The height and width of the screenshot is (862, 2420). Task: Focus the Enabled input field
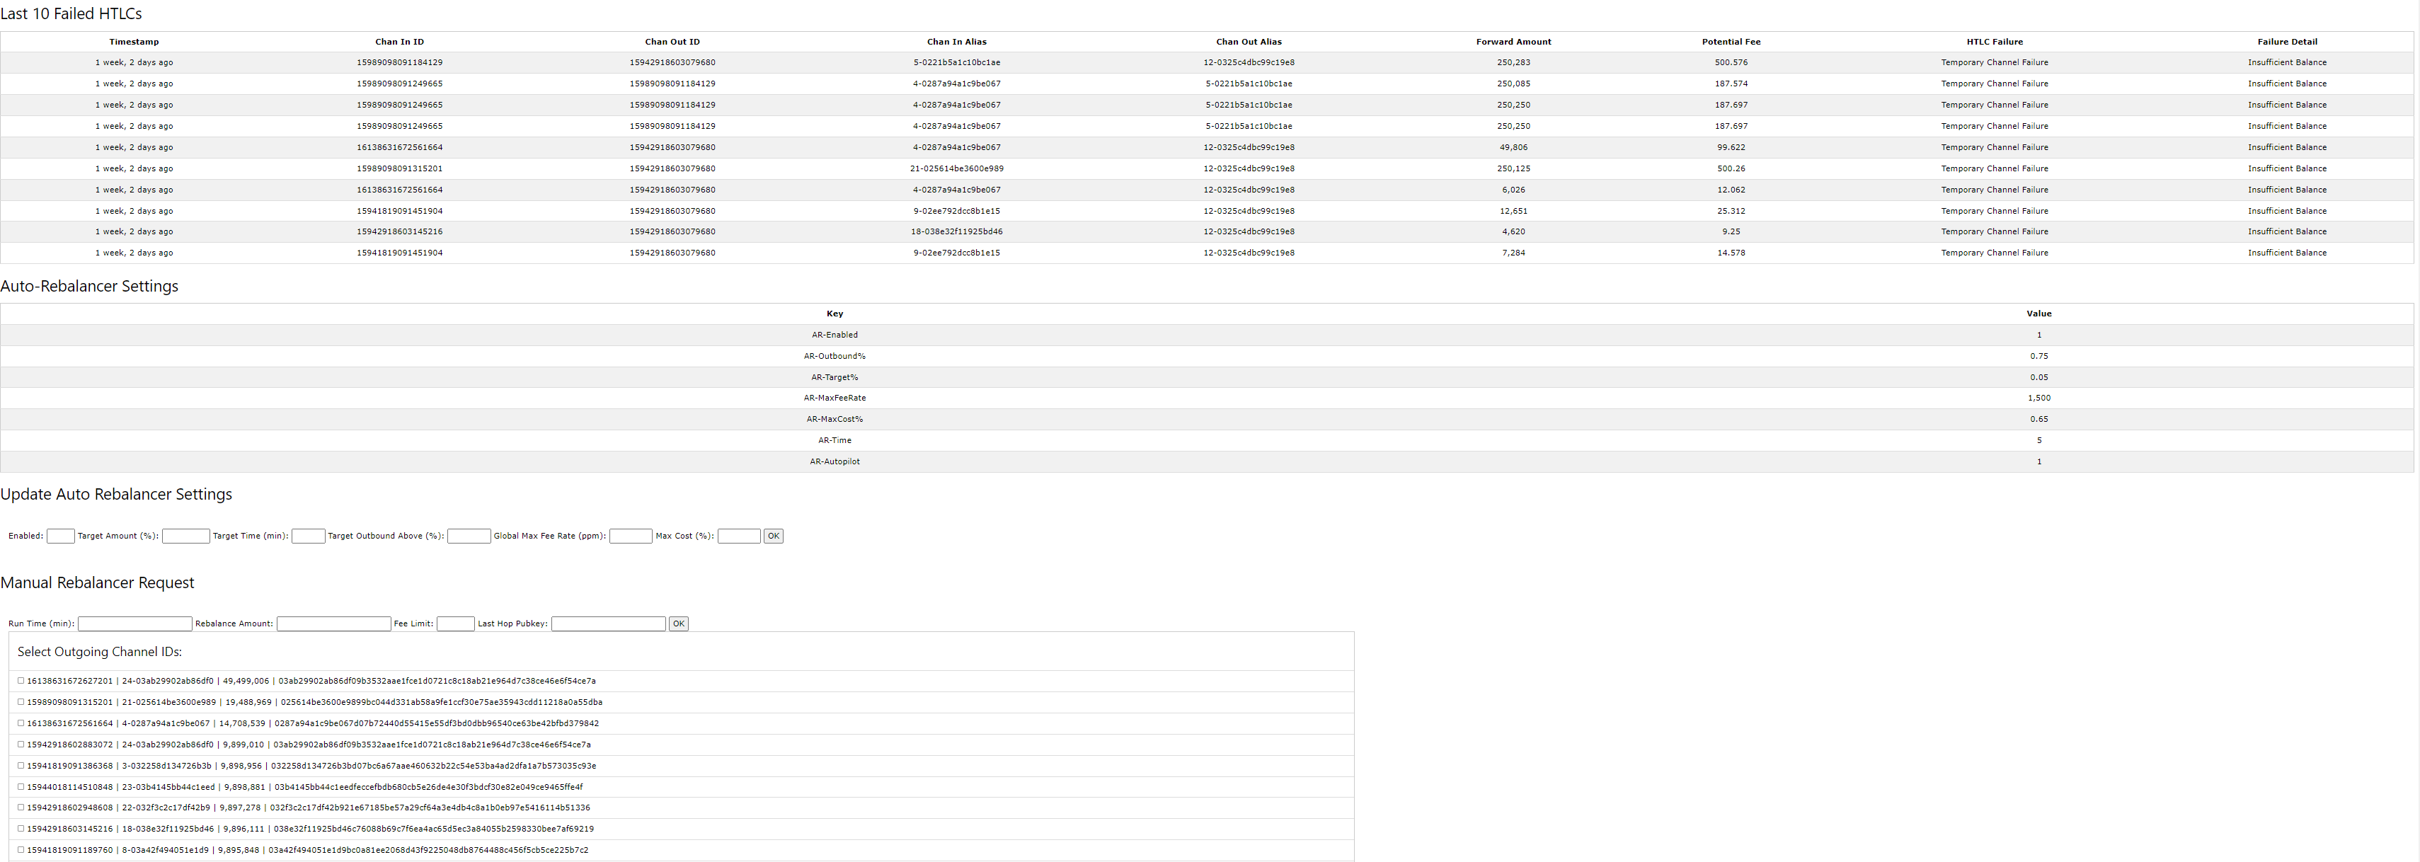pyautogui.click(x=60, y=536)
